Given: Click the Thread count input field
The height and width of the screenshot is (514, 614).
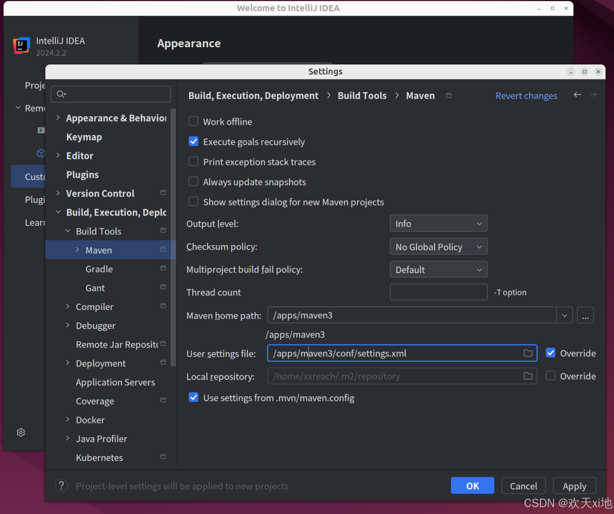Looking at the screenshot, I should pyautogui.click(x=439, y=292).
